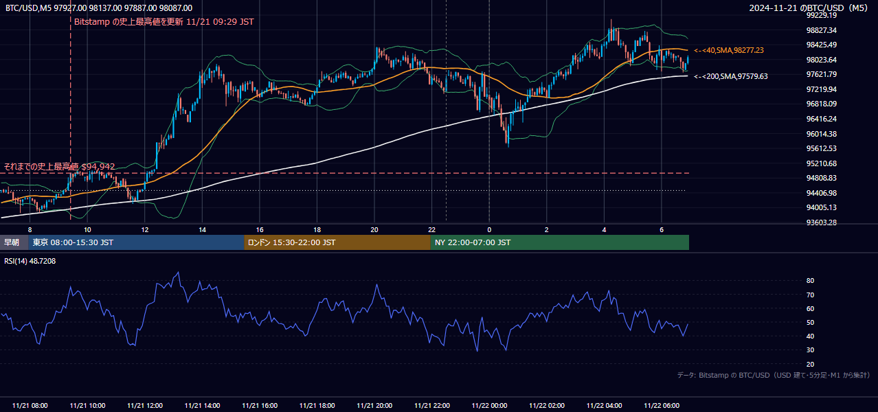The image size is (878, 412).
Task: Click the Bitstamp BTC/USD data source note
Action: point(774,375)
